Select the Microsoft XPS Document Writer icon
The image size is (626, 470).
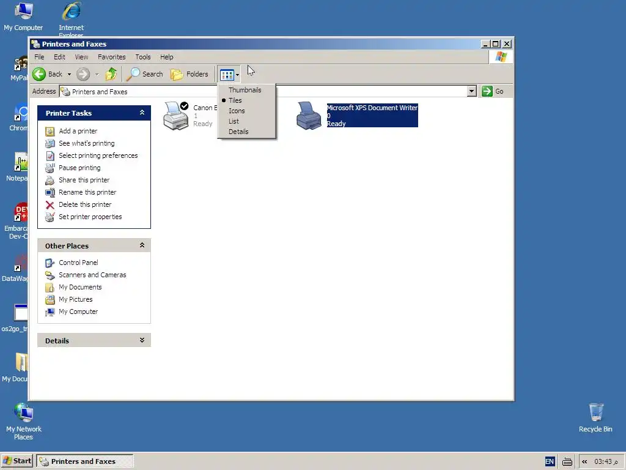[x=309, y=116]
